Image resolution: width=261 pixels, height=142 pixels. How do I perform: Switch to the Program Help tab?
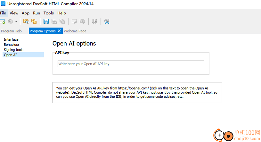pos(11,31)
